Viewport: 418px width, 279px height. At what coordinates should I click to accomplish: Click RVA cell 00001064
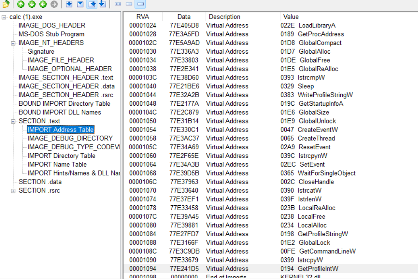pos(143,164)
